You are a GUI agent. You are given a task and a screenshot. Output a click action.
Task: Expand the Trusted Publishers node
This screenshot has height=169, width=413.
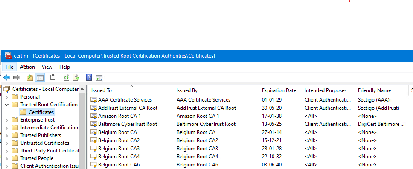coord(7,136)
